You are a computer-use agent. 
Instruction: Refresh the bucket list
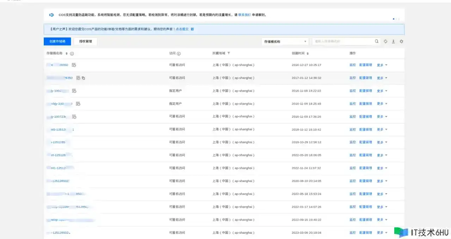click(385, 41)
